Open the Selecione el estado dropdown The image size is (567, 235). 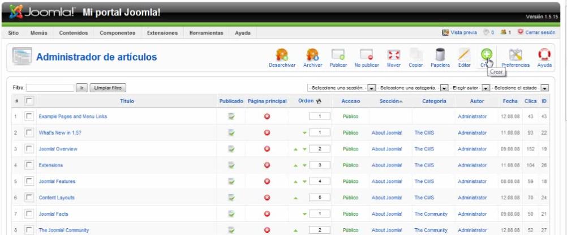click(x=520, y=88)
